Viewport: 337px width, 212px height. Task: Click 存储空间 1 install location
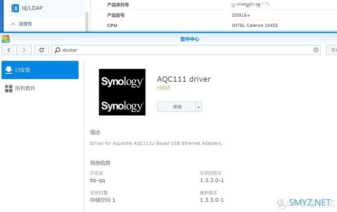coord(103,200)
